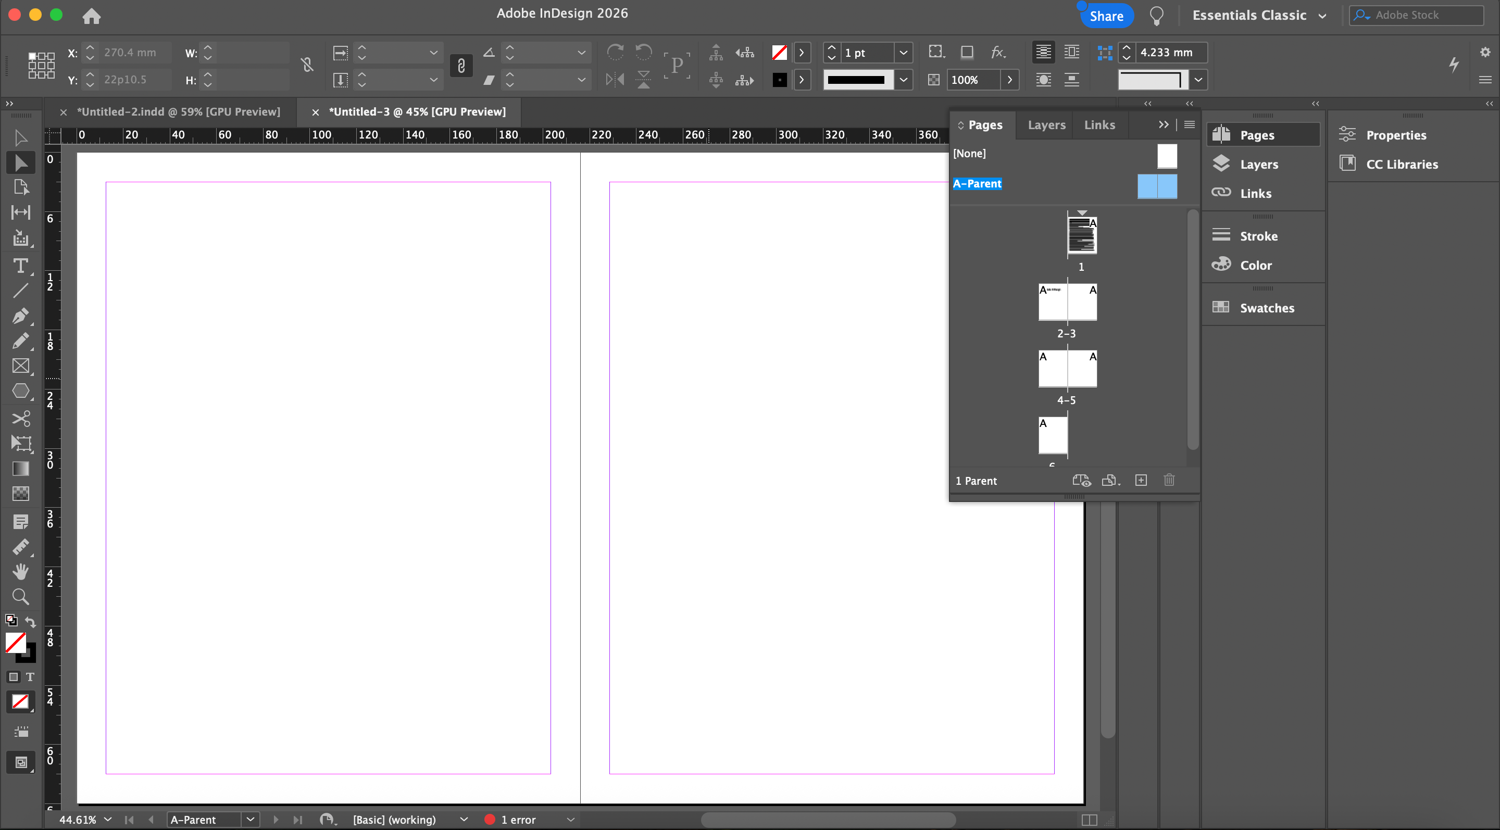Click the Fill color swatch in toolbox

pos(16,643)
